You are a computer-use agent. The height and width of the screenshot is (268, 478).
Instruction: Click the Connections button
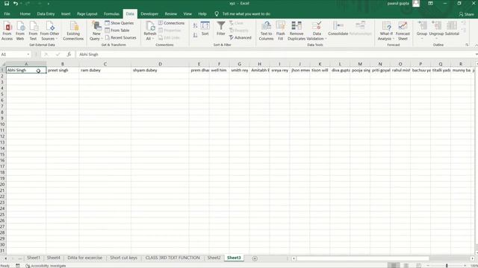(x=171, y=23)
